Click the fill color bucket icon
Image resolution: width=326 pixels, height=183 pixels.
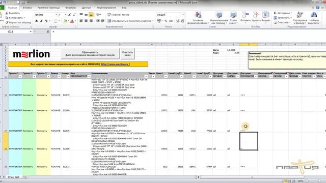pos(65,21)
